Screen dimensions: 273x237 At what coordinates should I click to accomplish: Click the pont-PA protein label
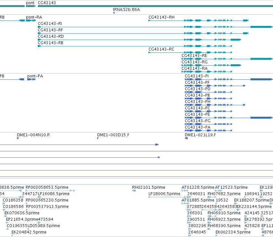click(x=35, y=76)
